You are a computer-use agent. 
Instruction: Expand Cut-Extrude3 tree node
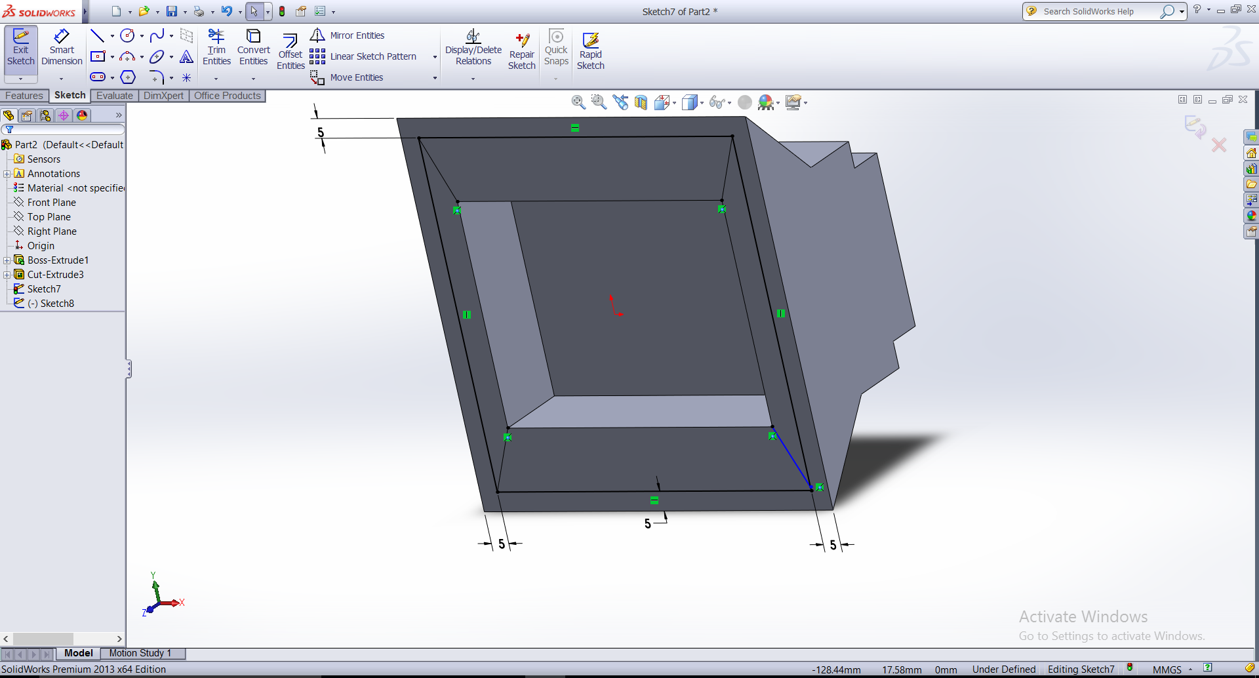[7, 275]
